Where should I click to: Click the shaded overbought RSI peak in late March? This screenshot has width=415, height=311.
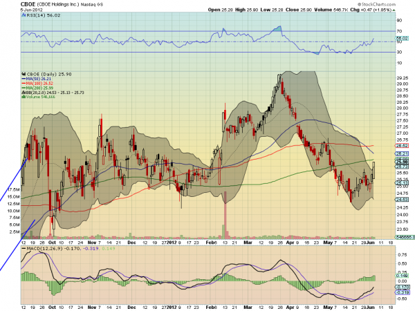(x=277, y=28)
